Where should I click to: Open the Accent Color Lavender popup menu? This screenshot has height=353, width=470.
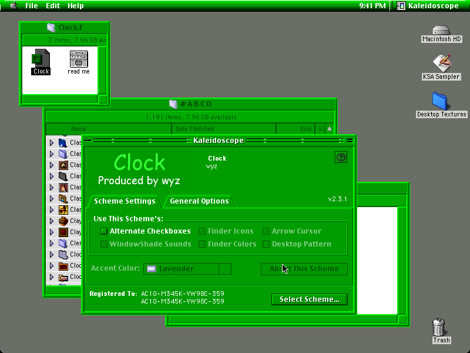(187, 269)
